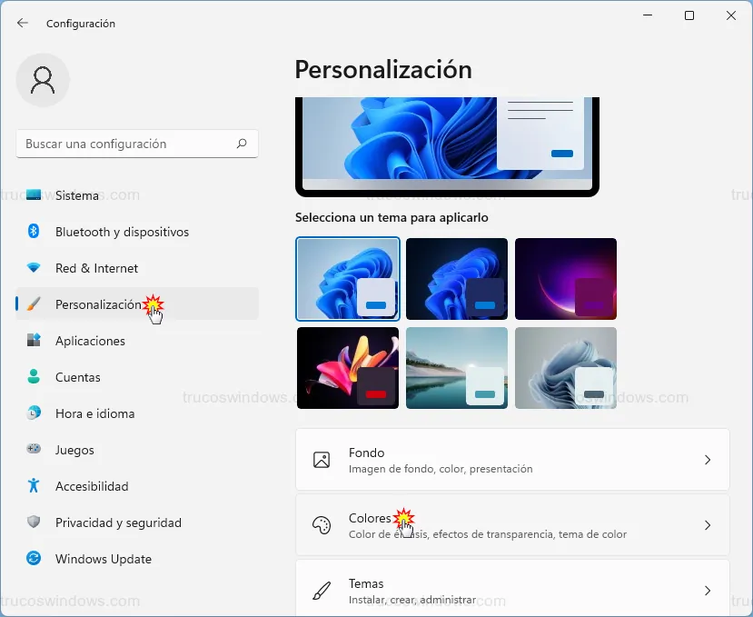Click the Bluetooth icon in sidebar
The height and width of the screenshot is (617, 753).
(x=34, y=232)
